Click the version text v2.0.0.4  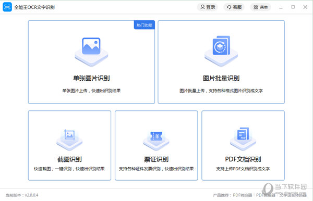(31, 195)
